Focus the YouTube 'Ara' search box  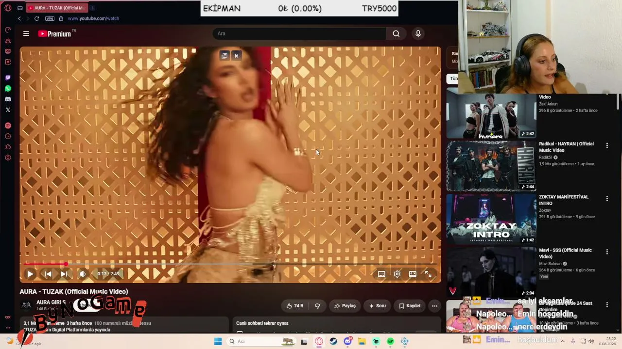point(299,33)
